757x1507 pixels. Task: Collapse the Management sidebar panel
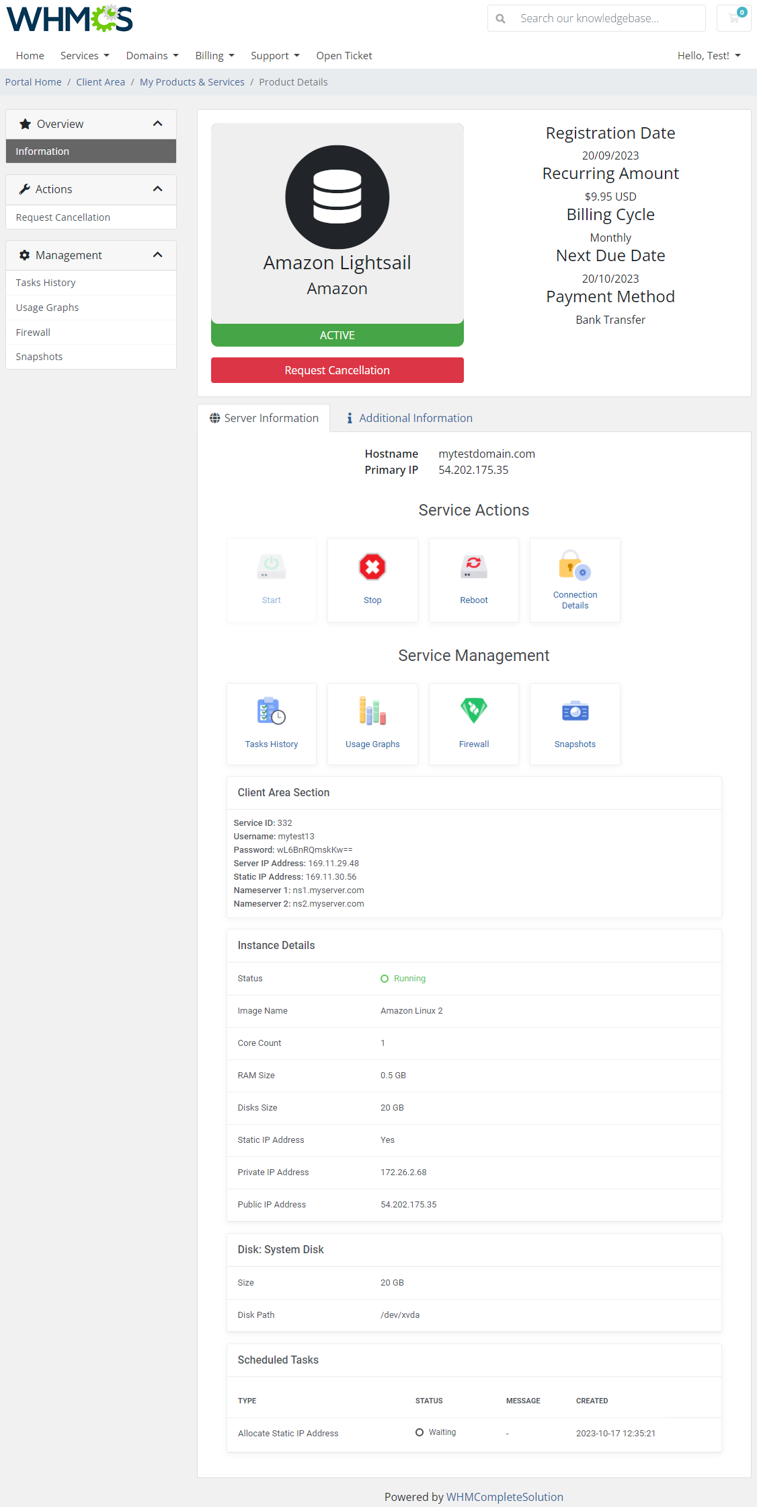coord(157,255)
